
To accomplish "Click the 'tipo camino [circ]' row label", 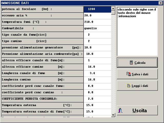I will (x=43, y=42).
